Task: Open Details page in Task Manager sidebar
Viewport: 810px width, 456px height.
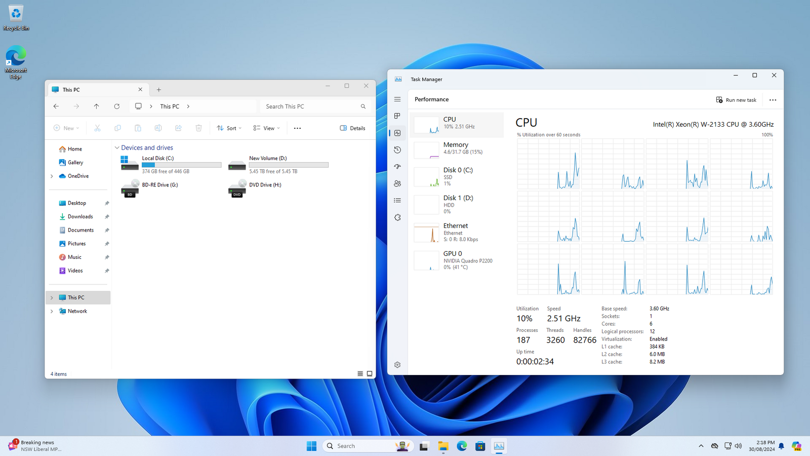Action: [397, 201]
